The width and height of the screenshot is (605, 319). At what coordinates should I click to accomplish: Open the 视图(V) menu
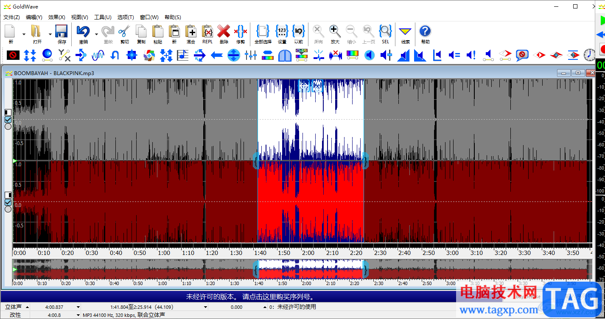coord(79,17)
